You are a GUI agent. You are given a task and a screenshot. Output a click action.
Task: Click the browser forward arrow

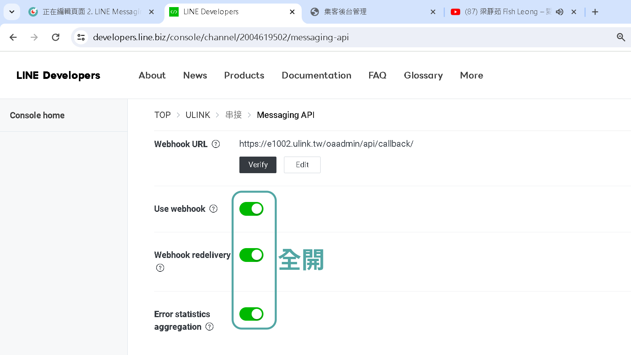click(x=34, y=37)
